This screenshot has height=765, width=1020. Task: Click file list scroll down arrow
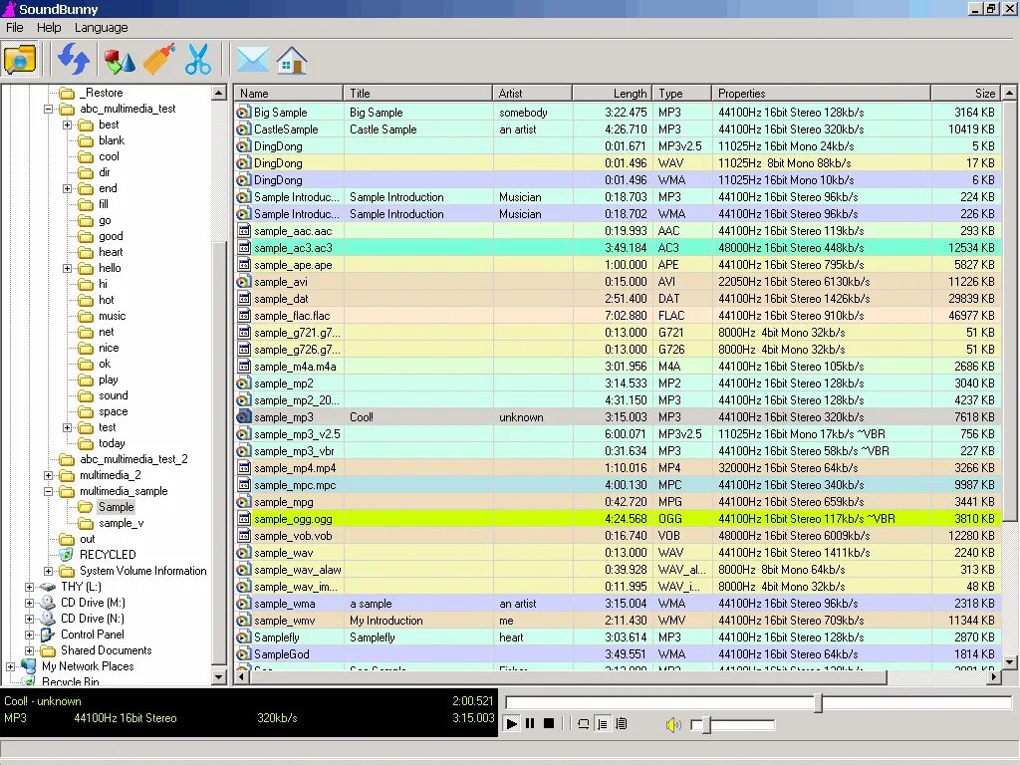pos(1009,662)
